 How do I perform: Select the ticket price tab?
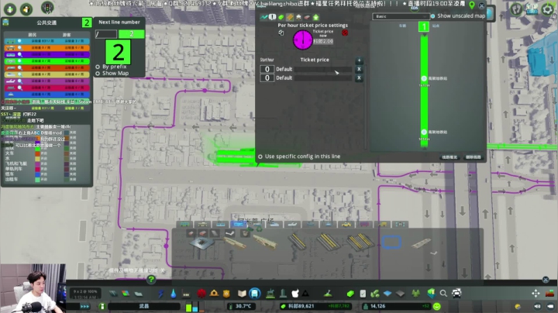click(290, 17)
